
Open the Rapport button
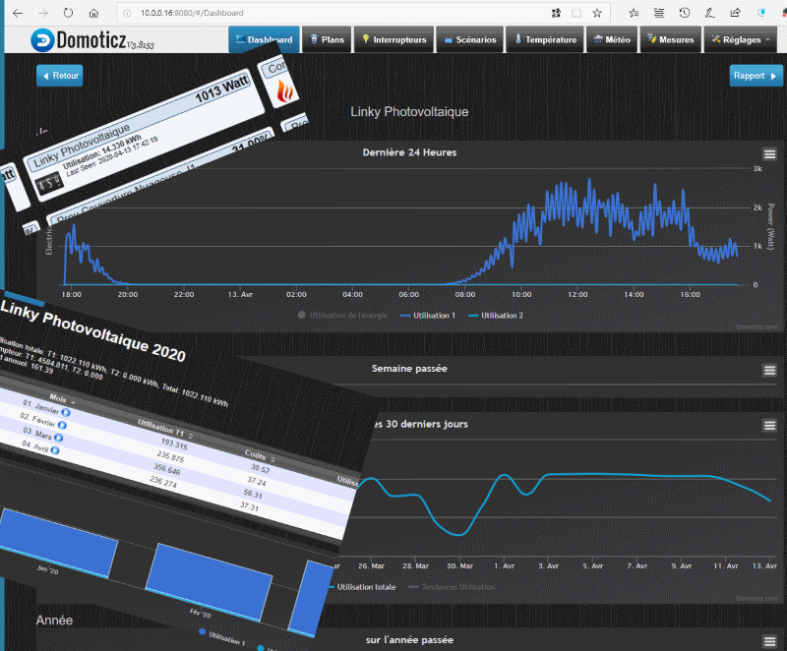pyautogui.click(x=756, y=76)
